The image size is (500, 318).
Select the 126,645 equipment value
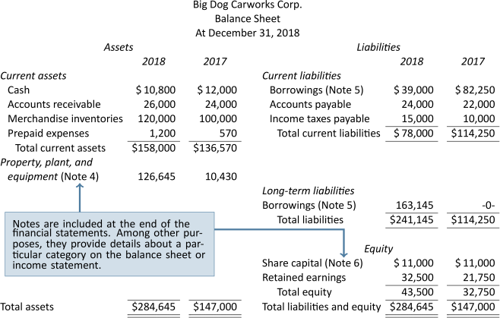157,177
